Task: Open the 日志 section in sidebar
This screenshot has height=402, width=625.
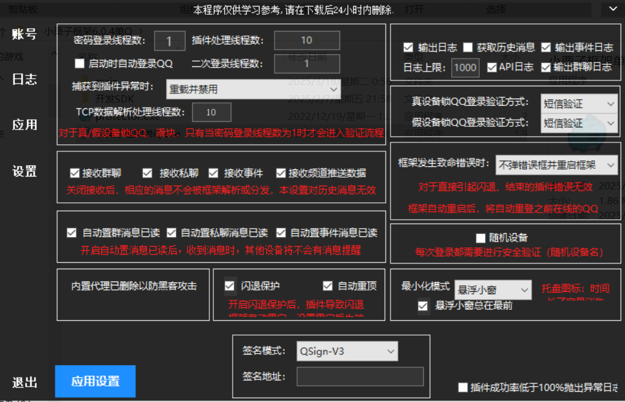Action: point(24,79)
